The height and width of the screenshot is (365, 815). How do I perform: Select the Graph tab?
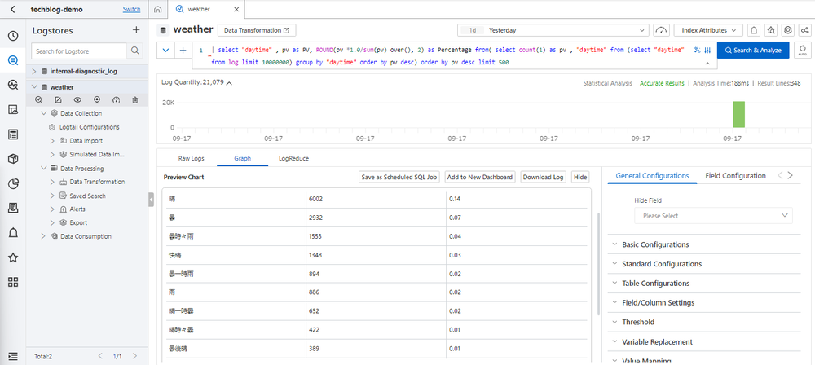pos(243,158)
